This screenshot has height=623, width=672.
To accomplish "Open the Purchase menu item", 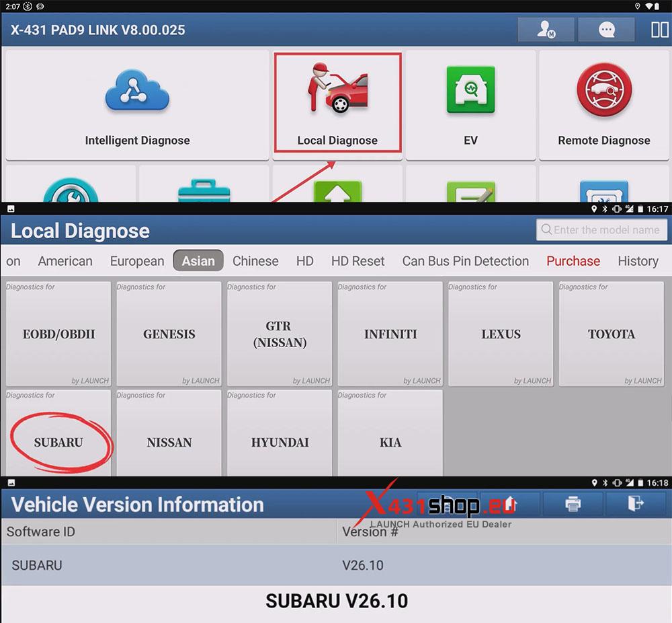I will [573, 261].
